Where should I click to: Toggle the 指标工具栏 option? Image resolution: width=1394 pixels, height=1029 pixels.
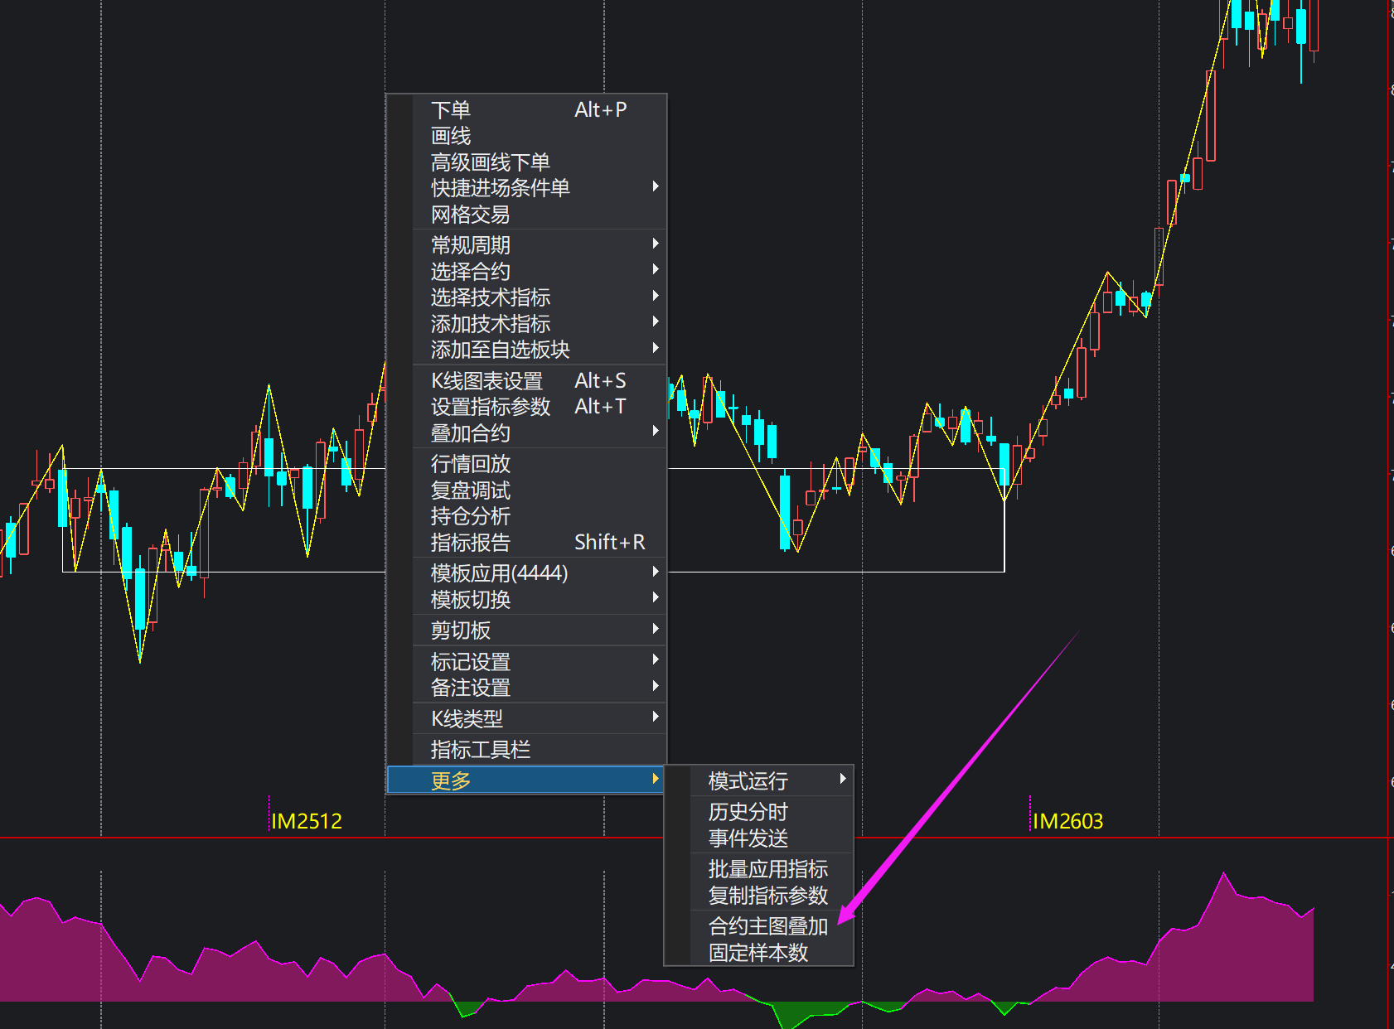pyautogui.click(x=480, y=750)
